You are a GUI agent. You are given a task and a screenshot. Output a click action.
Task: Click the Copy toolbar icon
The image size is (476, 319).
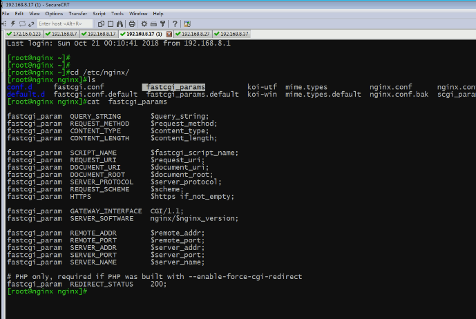pos(101,23)
